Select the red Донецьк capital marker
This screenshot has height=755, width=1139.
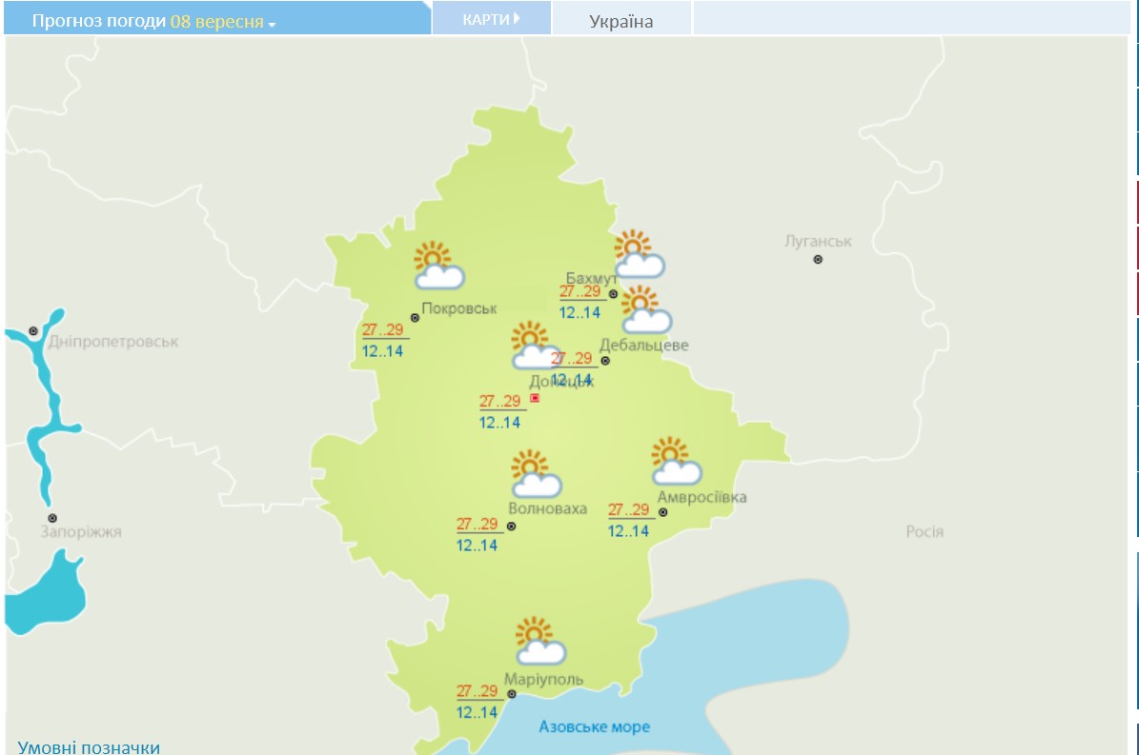pos(535,398)
